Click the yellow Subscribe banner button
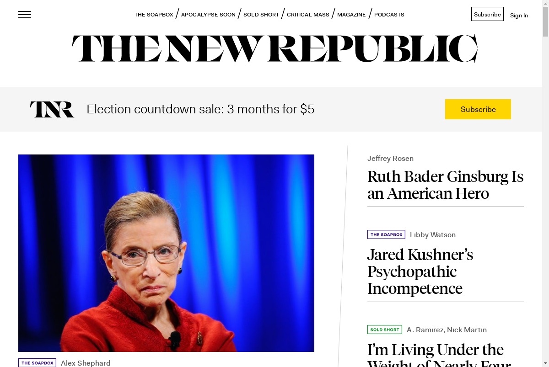 478,109
